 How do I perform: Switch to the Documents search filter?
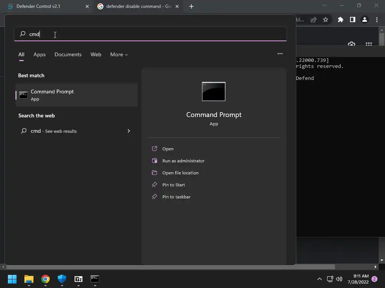coord(68,55)
